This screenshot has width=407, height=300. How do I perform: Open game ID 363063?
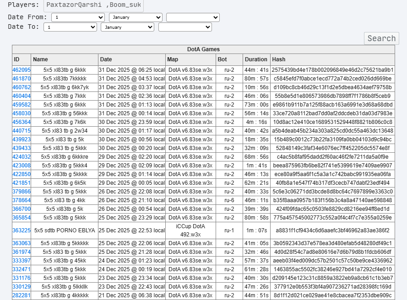22,243
